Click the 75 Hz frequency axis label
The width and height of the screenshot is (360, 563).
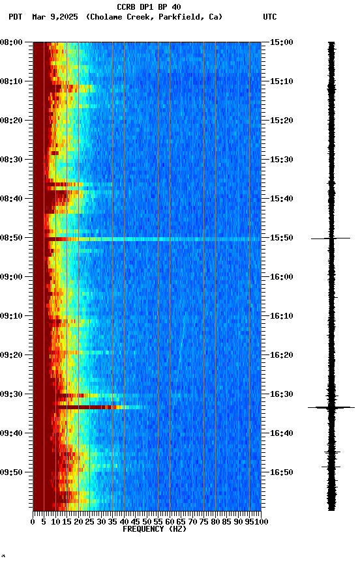pyautogui.click(x=204, y=522)
